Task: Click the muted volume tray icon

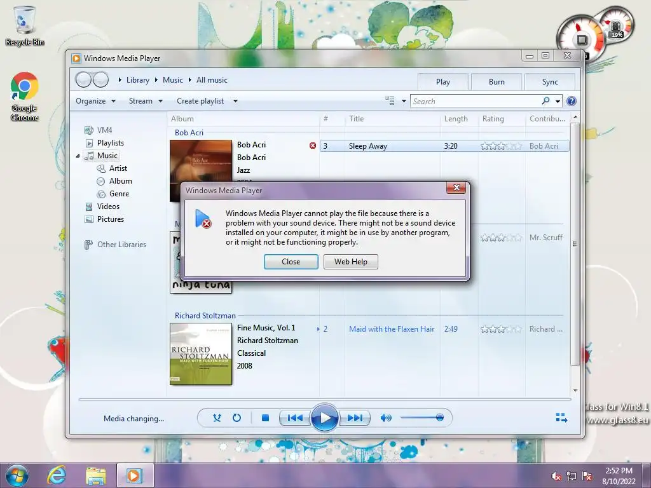Action: [x=556, y=476]
